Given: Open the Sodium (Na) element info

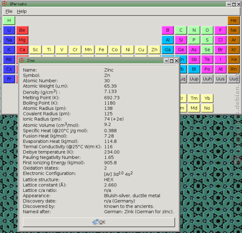Looking at the screenshot, I should 9,40.
